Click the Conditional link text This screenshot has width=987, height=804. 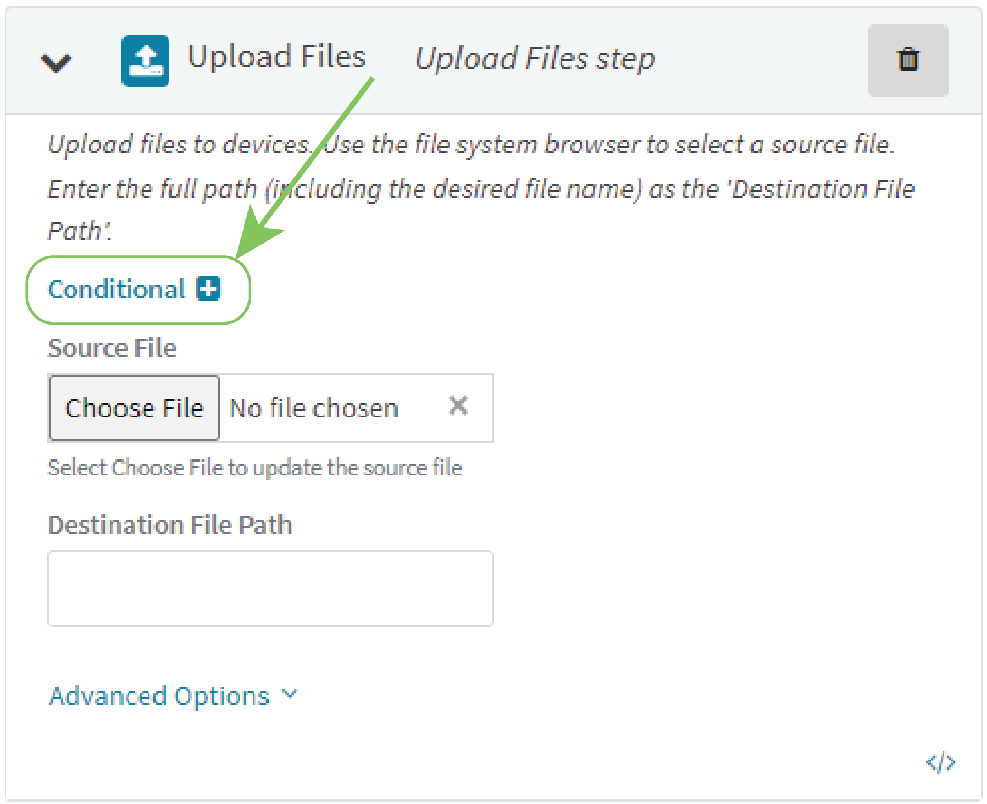[x=117, y=289]
